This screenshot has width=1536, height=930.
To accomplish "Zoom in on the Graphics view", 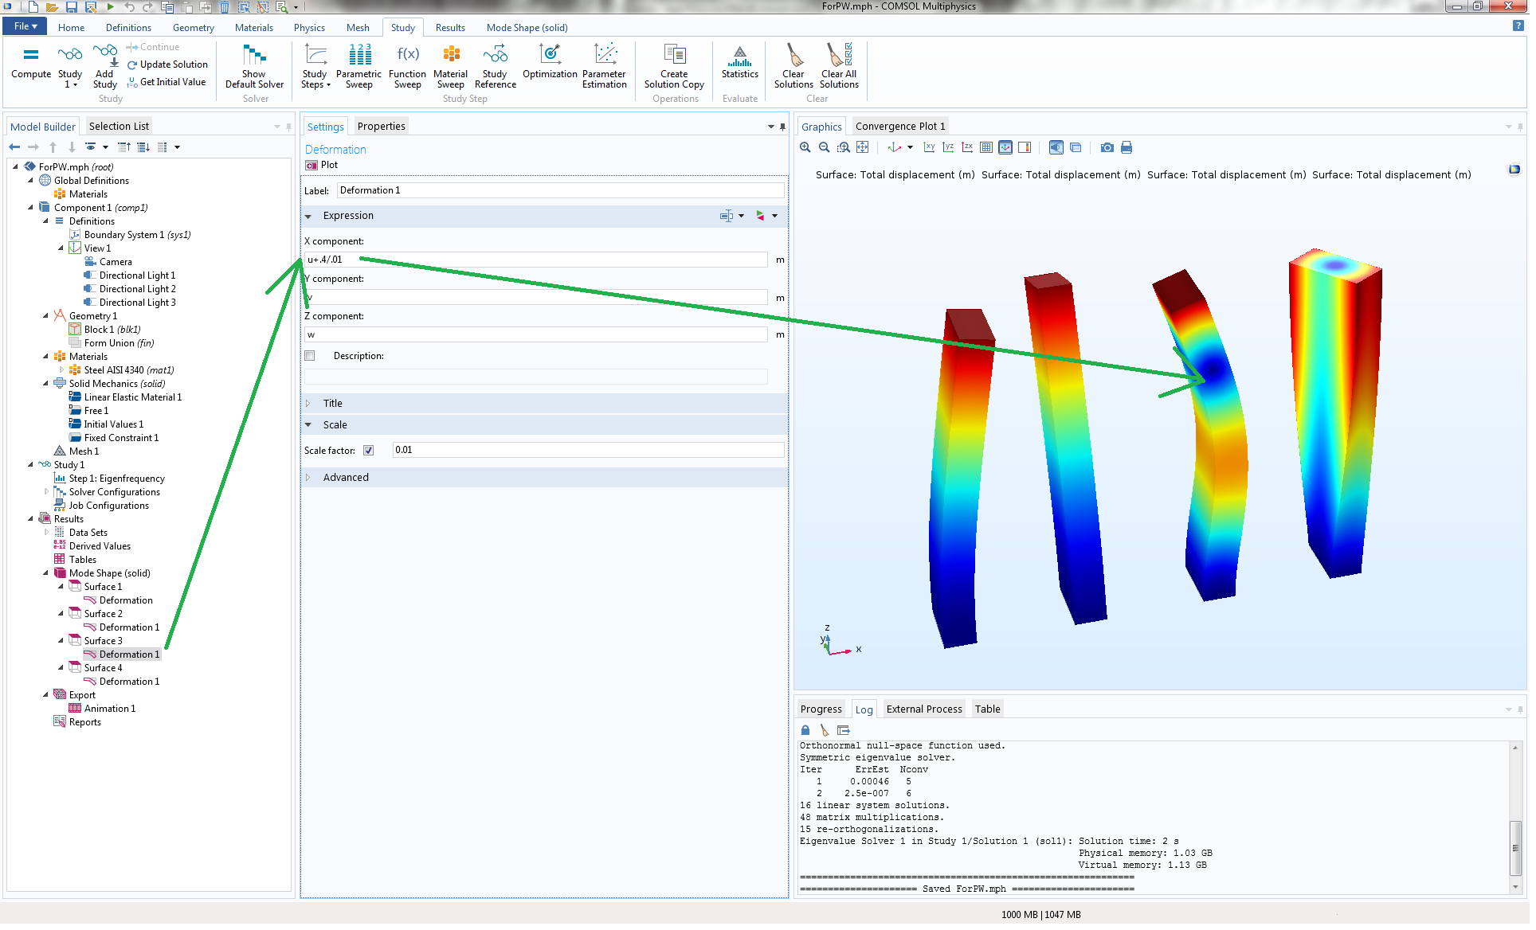I will coord(805,147).
